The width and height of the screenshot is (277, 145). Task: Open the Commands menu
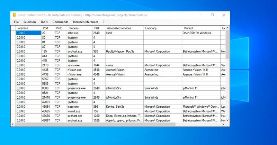(60, 22)
